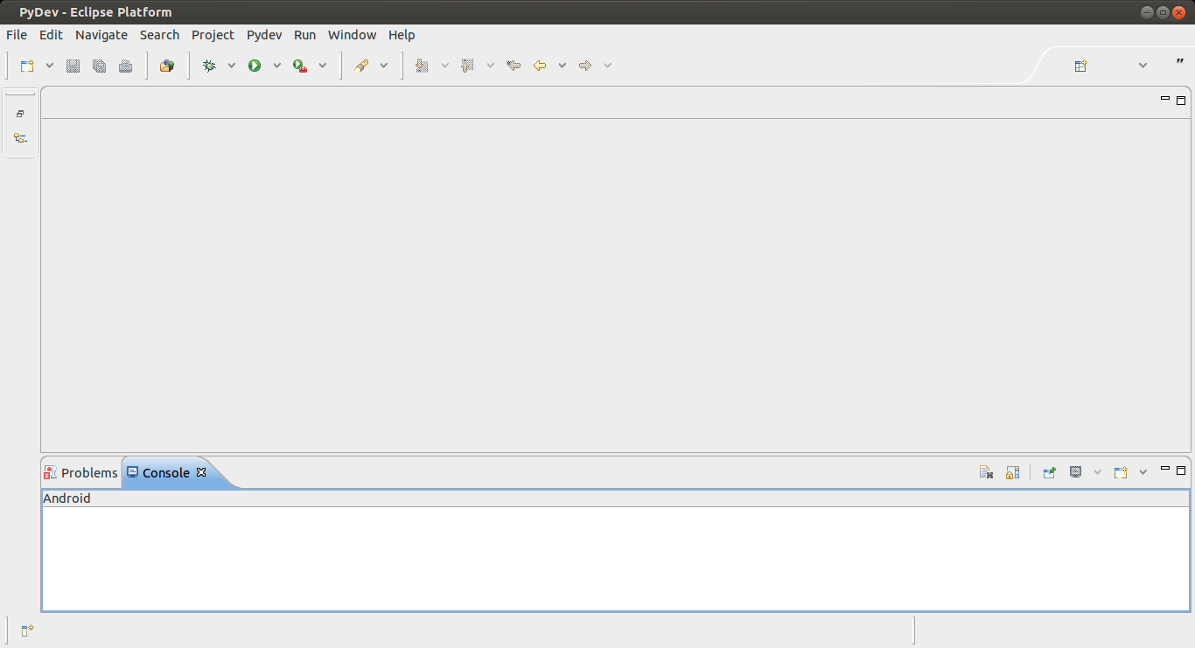Screen dimensions: 1195x648
Task: Open the Back history dropdown arrow
Action: [563, 66]
